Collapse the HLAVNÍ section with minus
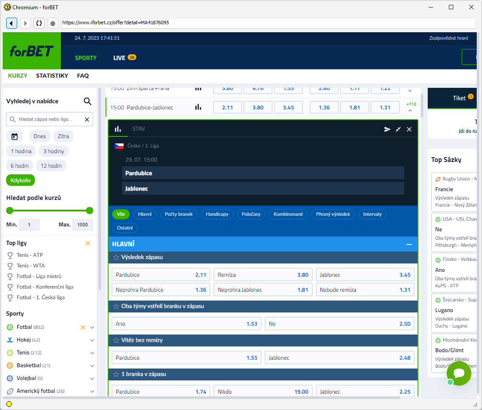Screen dimensions: 482x410 409,244
